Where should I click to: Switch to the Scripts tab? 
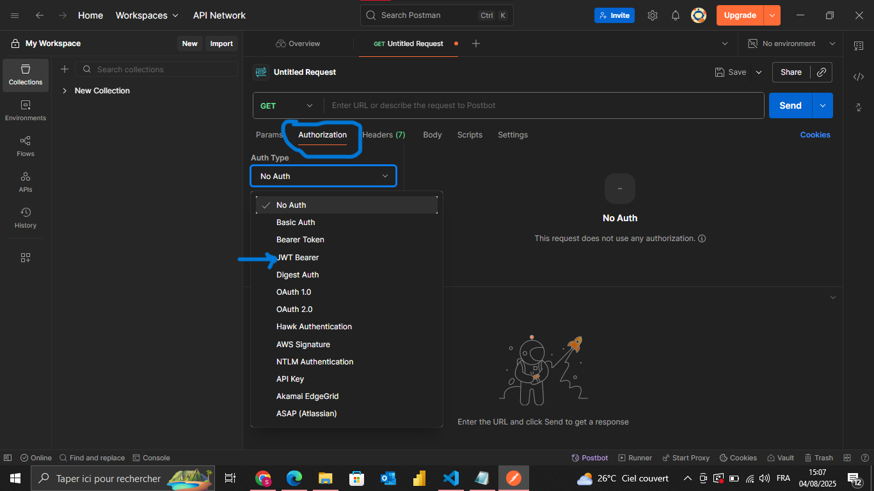[470, 135]
